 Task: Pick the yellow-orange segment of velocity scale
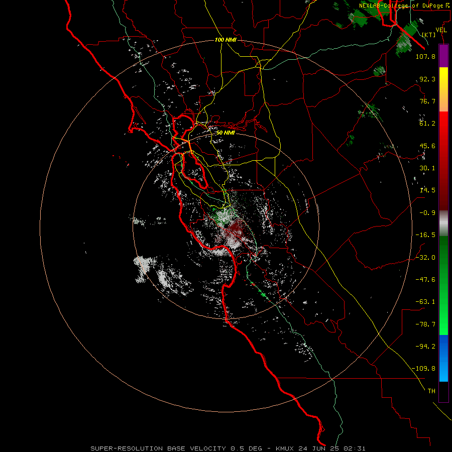tap(443, 89)
